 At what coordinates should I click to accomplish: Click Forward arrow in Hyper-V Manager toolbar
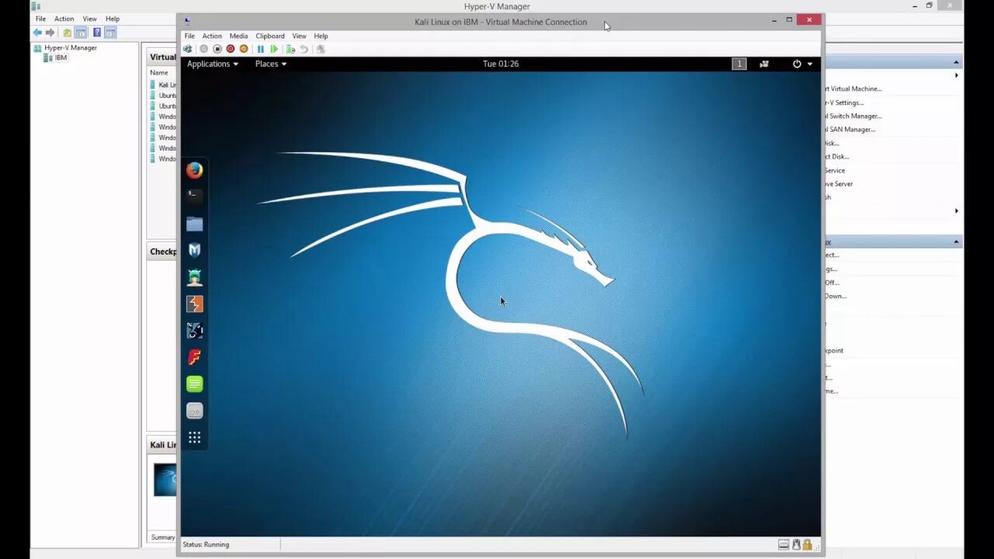coord(50,33)
